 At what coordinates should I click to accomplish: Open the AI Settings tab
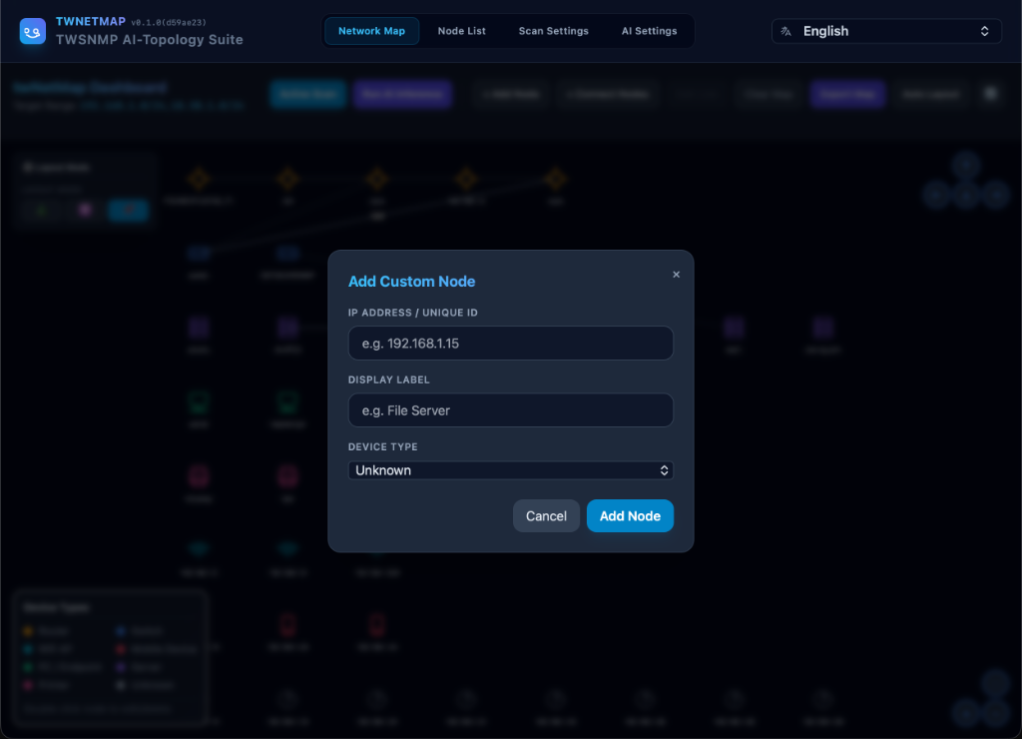[x=649, y=31]
